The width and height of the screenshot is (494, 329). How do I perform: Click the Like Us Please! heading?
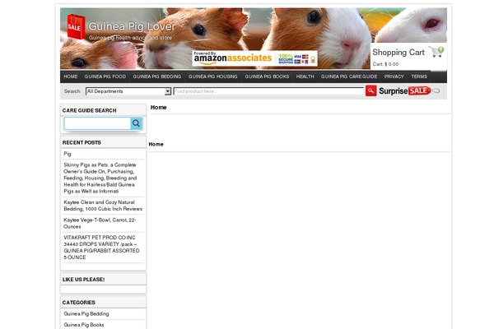point(83,280)
